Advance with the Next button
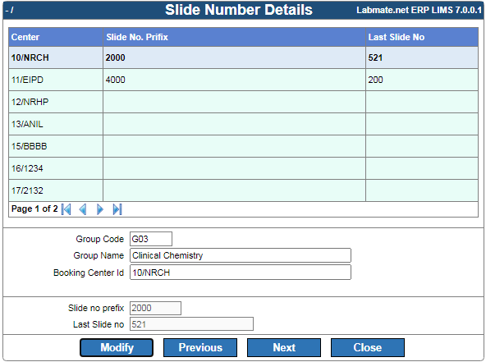The height and width of the screenshot is (362, 486). [x=284, y=347]
